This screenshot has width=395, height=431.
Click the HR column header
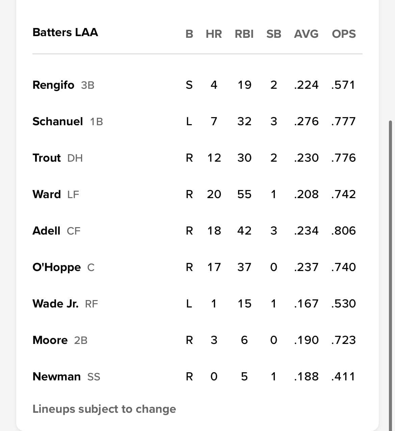214,34
